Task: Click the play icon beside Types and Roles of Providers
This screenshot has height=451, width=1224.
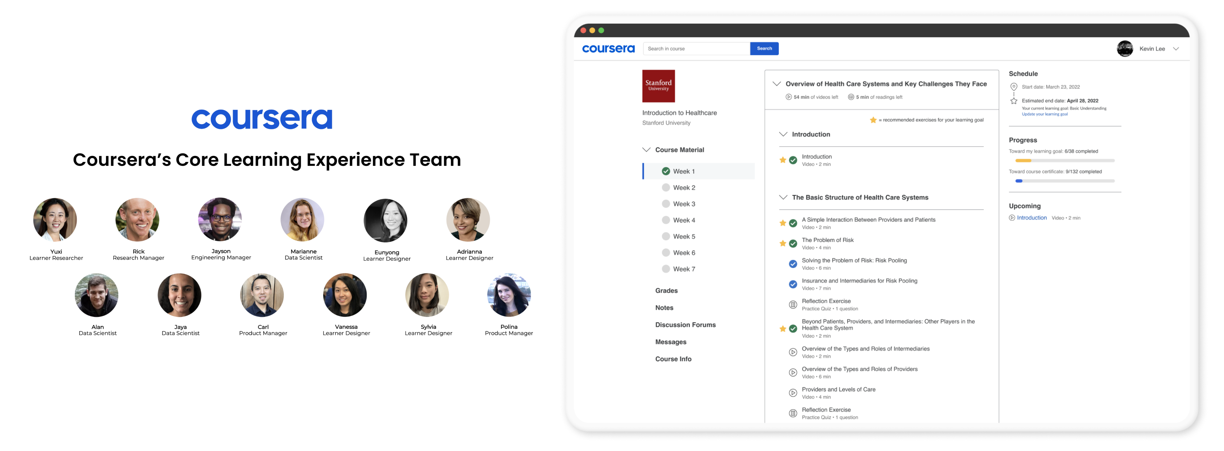Action: [x=793, y=373]
